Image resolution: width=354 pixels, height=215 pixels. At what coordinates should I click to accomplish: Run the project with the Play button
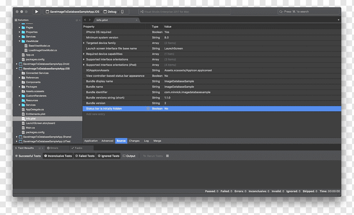coord(37,12)
